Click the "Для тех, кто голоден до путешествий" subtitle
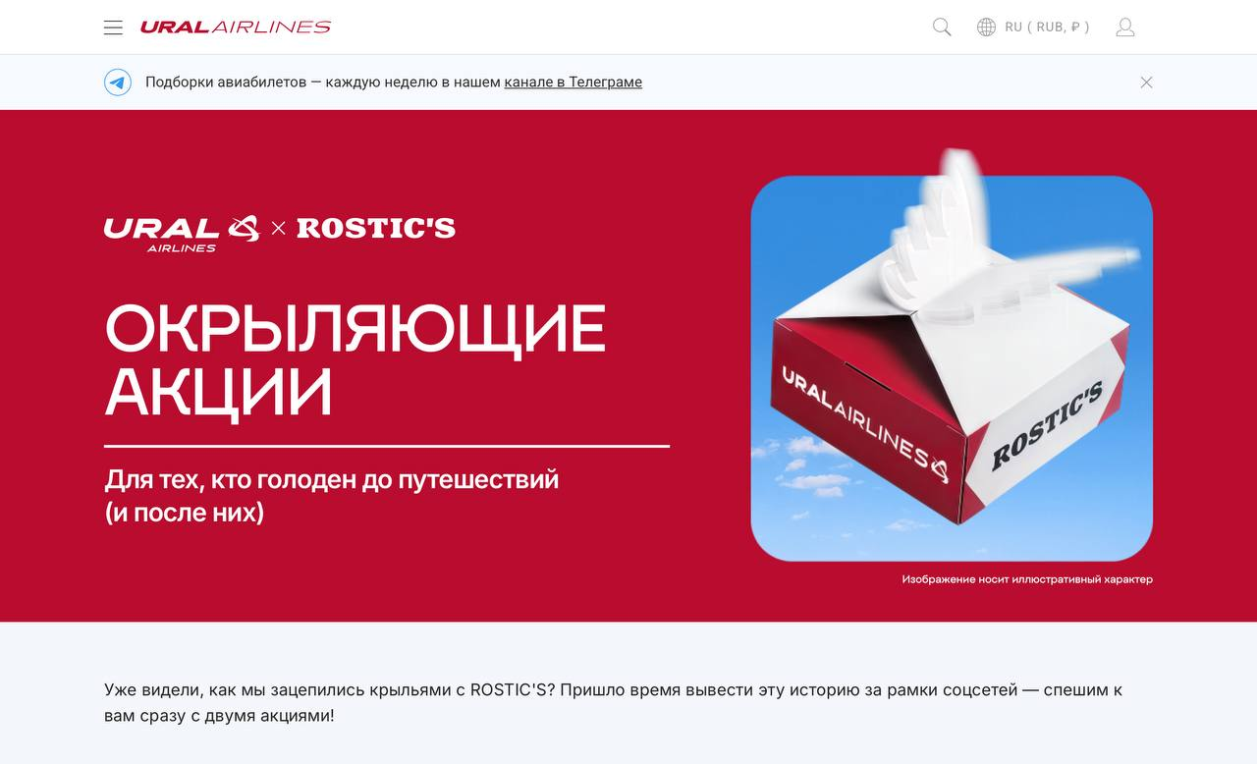This screenshot has height=764, width=1257. pos(332,480)
